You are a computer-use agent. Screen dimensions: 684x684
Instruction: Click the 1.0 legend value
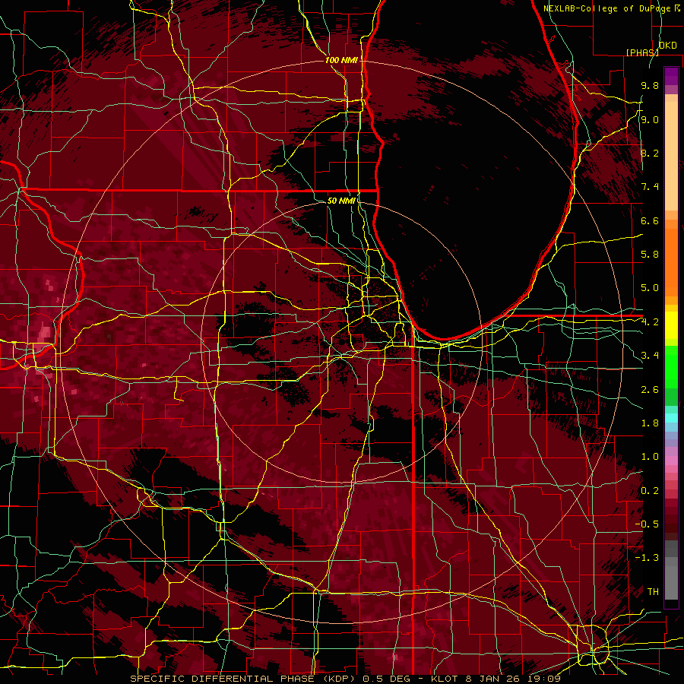click(x=650, y=457)
